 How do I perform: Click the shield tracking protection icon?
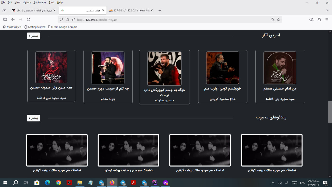[x=61, y=19]
